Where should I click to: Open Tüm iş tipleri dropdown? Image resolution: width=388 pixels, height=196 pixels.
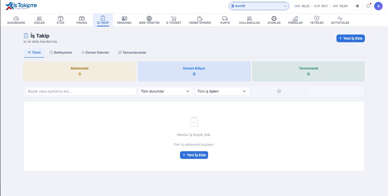point(222,91)
